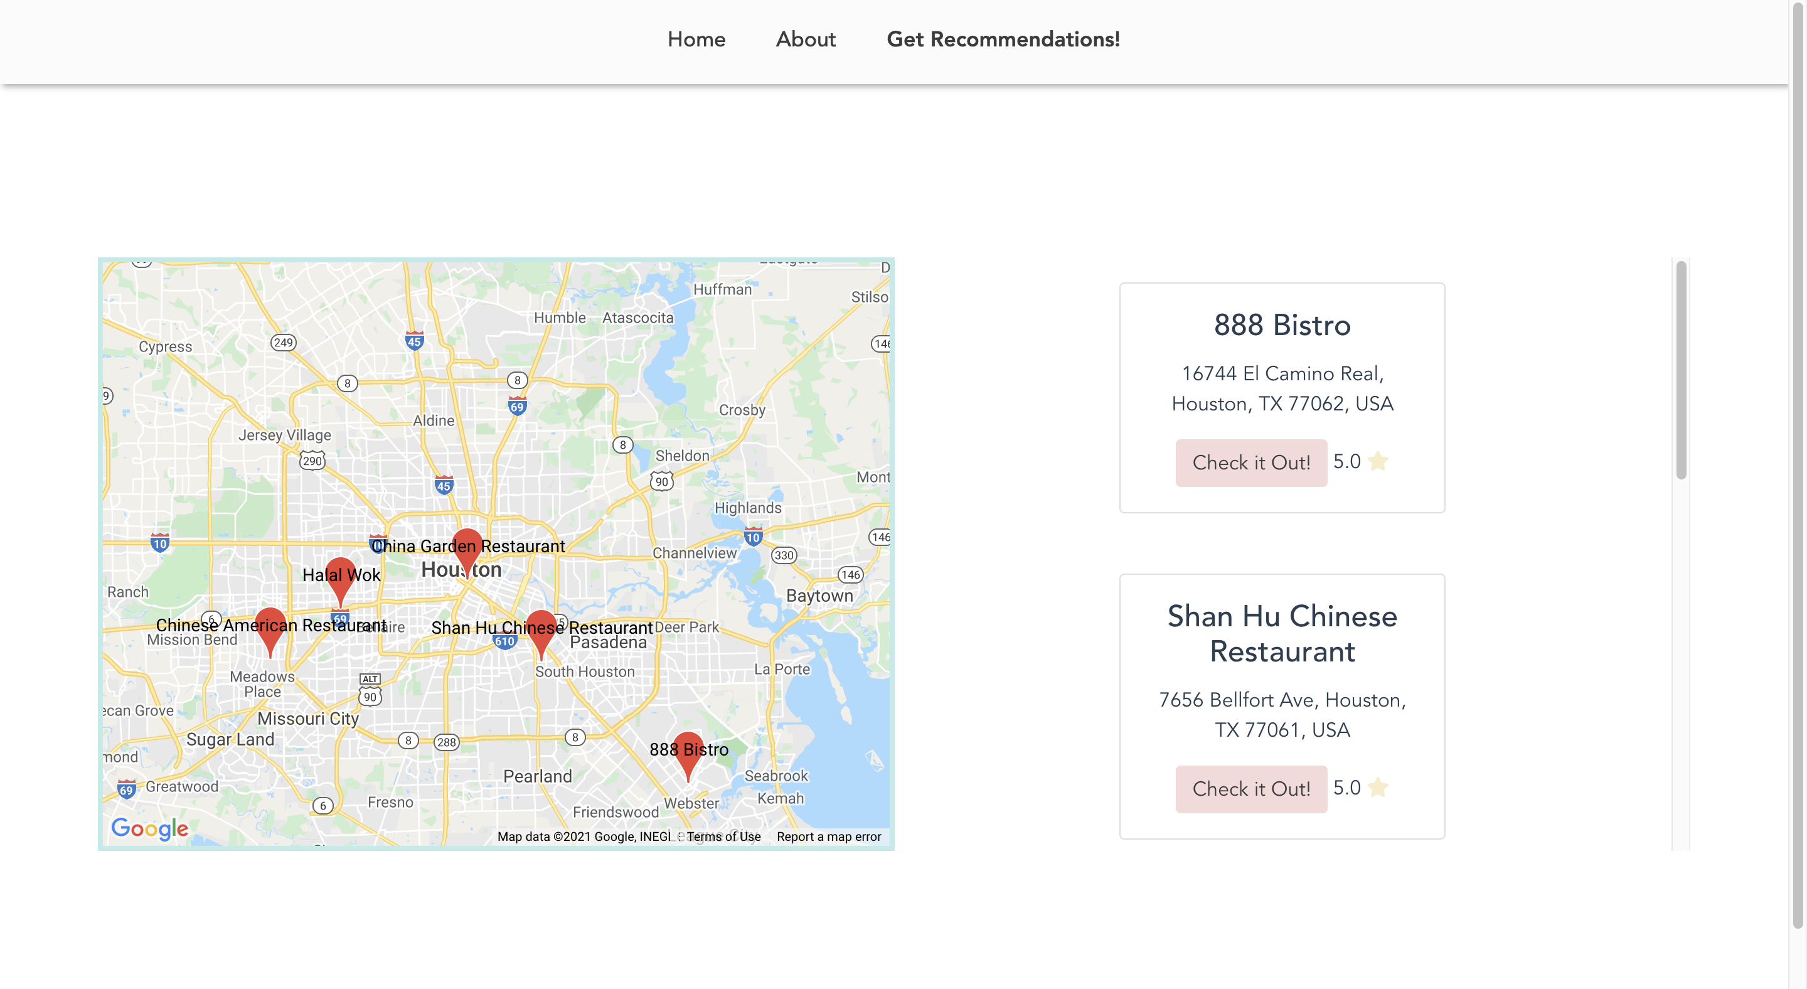The image size is (1807, 989).
Task: Go to the About page
Action: (805, 40)
